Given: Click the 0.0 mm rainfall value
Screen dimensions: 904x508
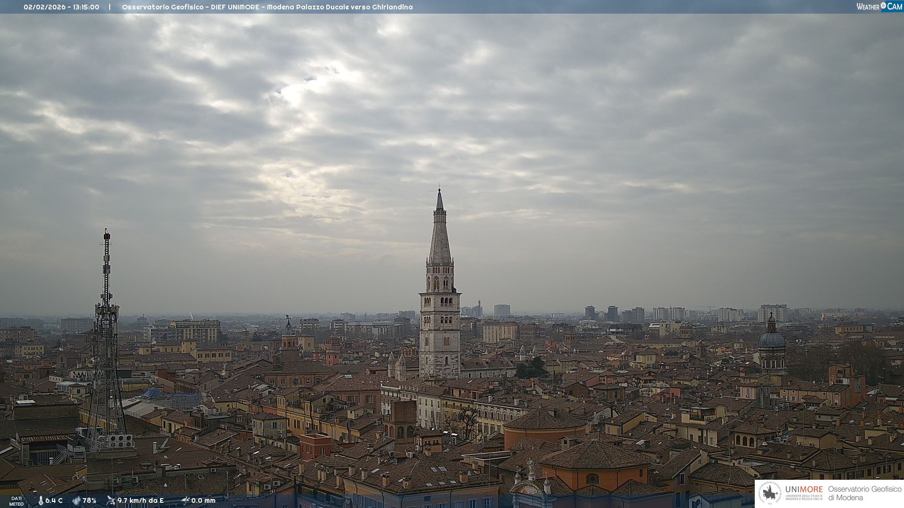Looking at the screenshot, I should 203,500.
